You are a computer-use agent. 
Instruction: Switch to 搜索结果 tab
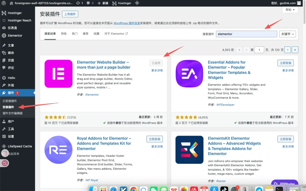tap(50, 34)
